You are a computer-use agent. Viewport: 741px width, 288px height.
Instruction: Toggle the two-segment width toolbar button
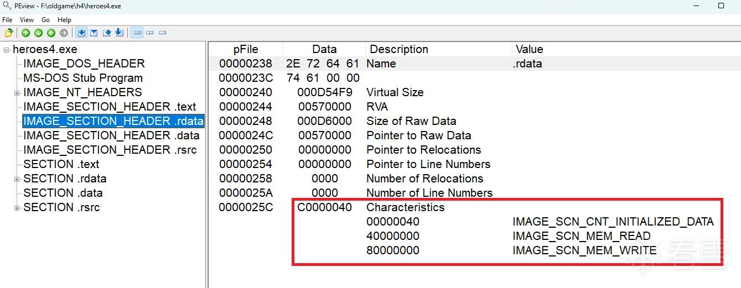click(149, 33)
